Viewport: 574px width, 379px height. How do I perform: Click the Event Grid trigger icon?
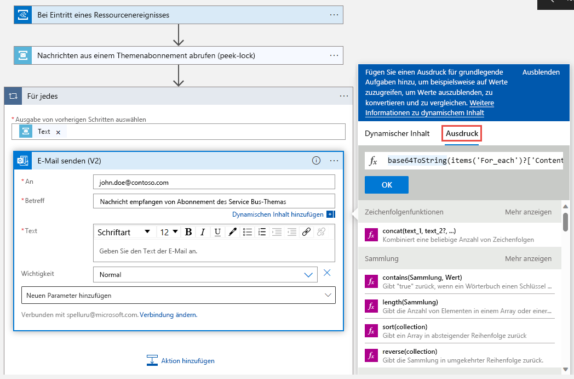[x=23, y=15]
